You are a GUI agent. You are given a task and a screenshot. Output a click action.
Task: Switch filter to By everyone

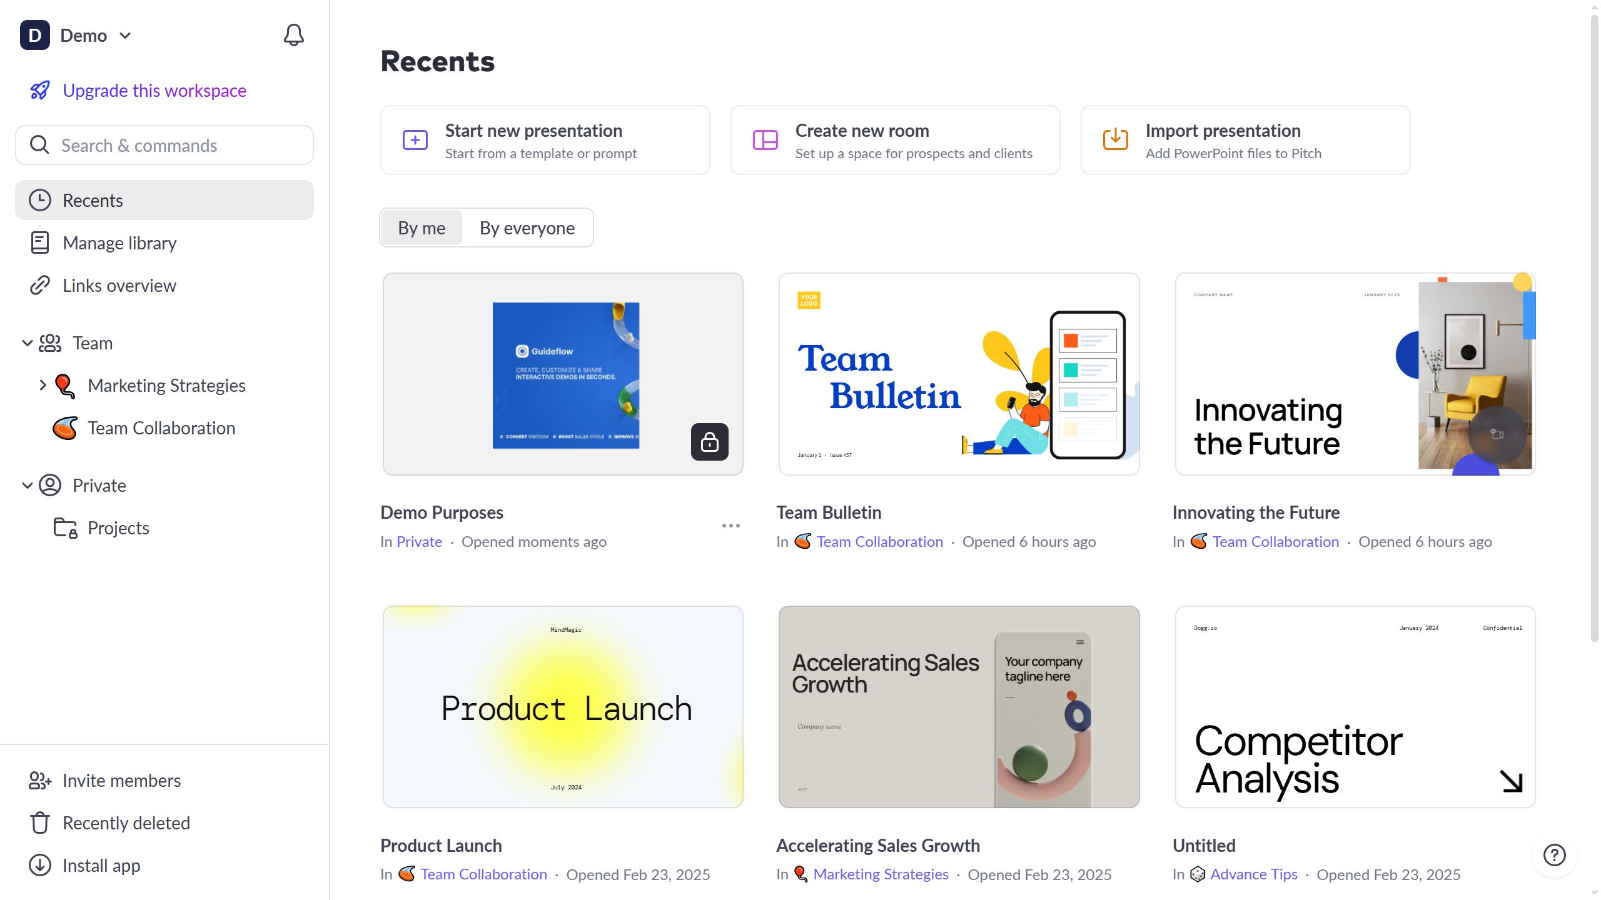pyautogui.click(x=527, y=228)
